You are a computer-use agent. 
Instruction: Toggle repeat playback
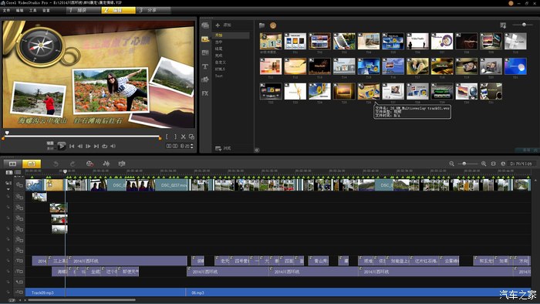[x=105, y=147]
